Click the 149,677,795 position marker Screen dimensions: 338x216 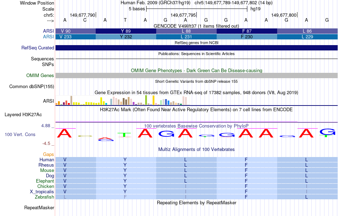click(183, 15)
